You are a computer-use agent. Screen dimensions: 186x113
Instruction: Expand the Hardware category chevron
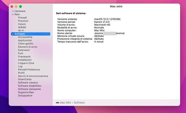[x=13, y=11]
